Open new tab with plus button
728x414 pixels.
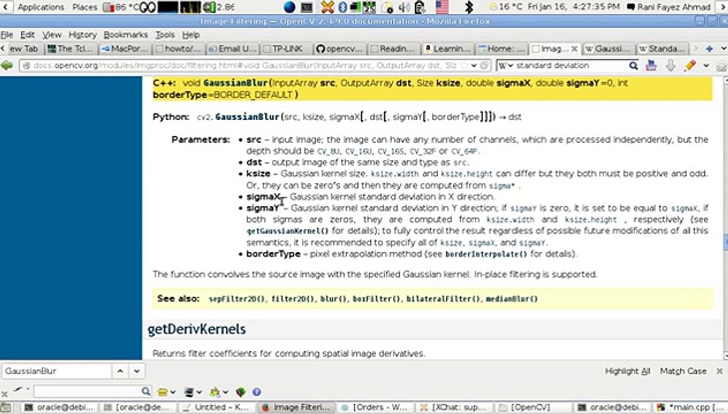click(x=710, y=49)
